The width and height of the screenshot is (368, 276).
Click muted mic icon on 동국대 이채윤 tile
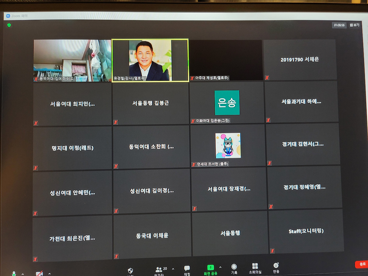[x=116, y=256]
